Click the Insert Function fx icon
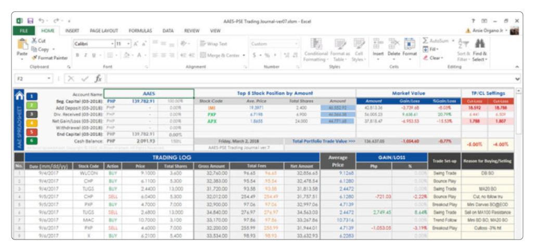The height and width of the screenshot is (252, 533). (98, 78)
